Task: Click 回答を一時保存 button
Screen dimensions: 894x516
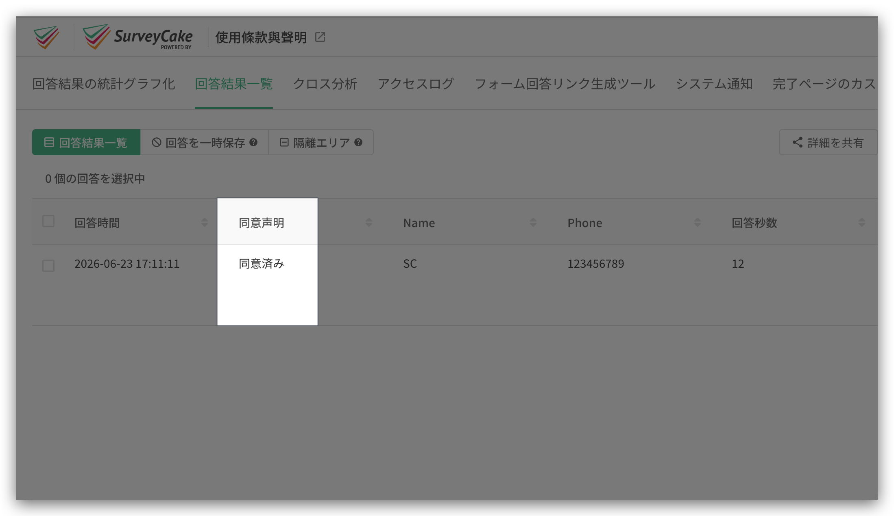Action: point(205,142)
